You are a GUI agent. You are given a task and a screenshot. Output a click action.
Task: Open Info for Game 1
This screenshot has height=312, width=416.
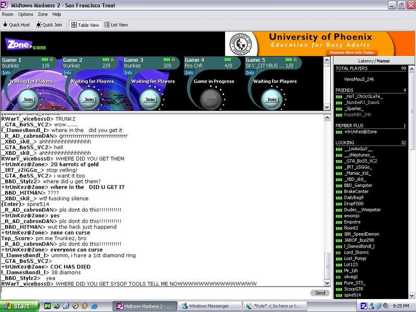click(x=6, y=73)
